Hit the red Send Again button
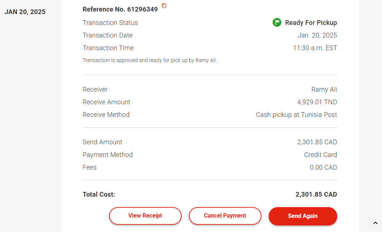Viewport: 382px width, 232px height. tap(303, 216)
